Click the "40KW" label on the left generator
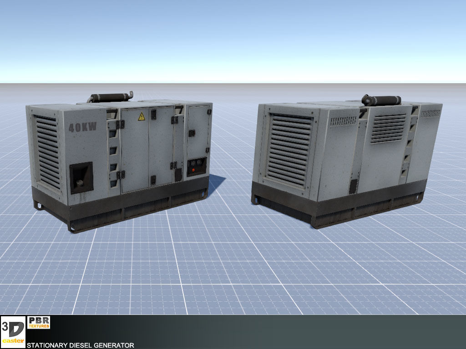466x349 pixels. [83, 127]
